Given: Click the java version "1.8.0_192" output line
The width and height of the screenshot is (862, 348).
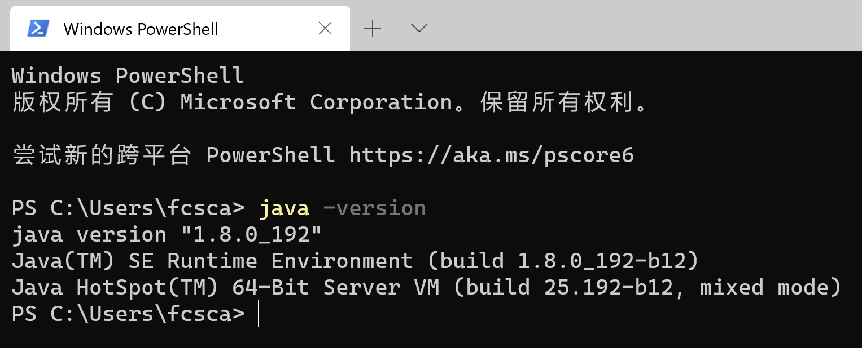Looking at the screenshot, I should click(167, 235).
